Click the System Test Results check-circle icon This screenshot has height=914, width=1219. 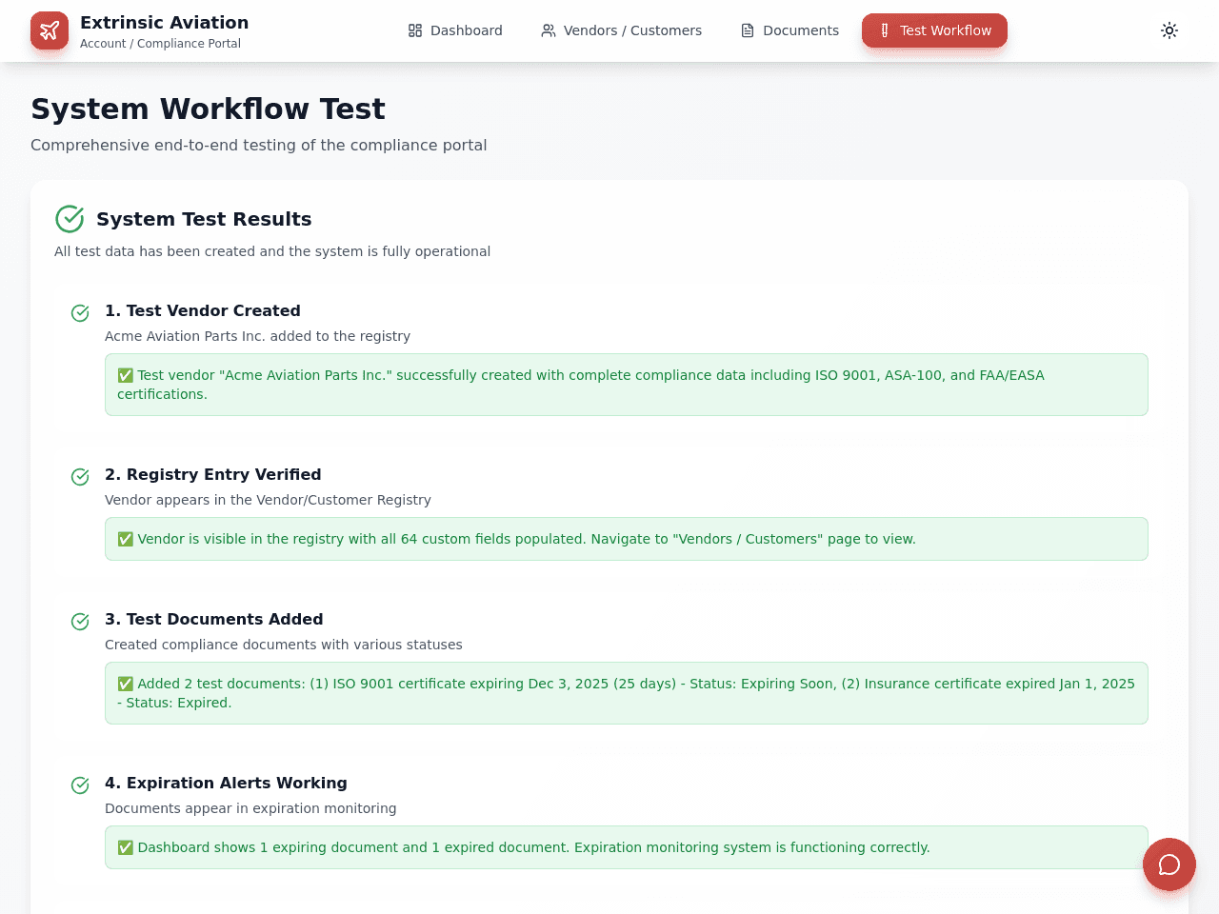point(70,219)
